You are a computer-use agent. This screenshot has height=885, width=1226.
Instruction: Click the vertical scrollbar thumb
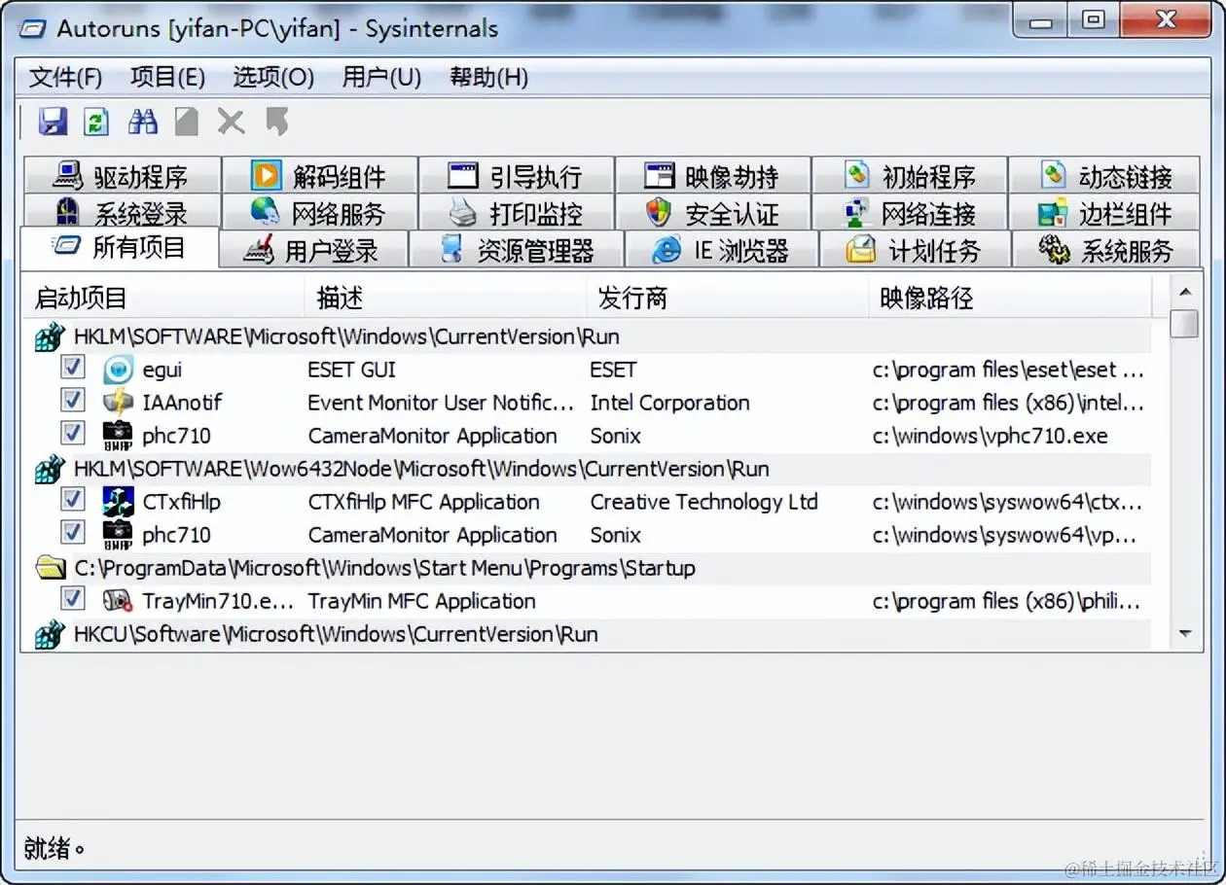coord(1185,324)
